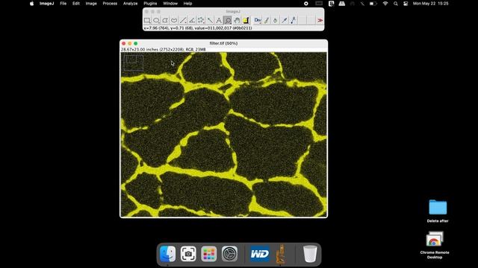Viewport: 478px width, 268px height.
Task: Select the Delete after desktop folder
Action: (x=438, y=211)
